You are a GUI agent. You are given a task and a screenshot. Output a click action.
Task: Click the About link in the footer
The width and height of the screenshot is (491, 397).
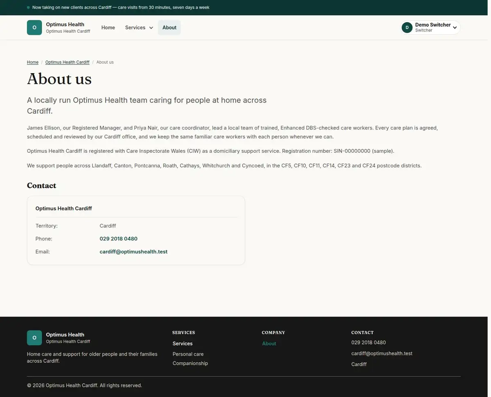click(x=269, y=343)
